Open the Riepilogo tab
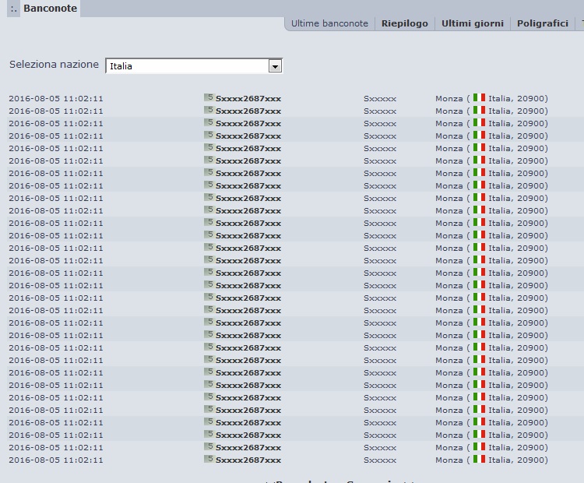 pyautogui.click(x=405, y=23)
